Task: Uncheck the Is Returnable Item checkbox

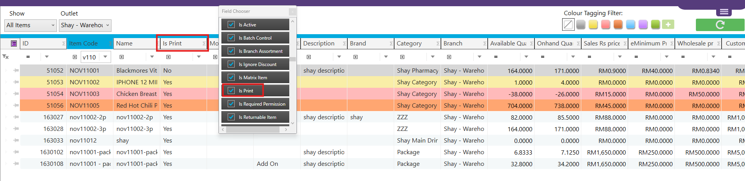Action: click(231, 117)
